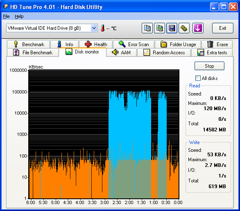240x211 pixels.
Task: Click the red cross Health icon
Action: [x=88, y=44]
